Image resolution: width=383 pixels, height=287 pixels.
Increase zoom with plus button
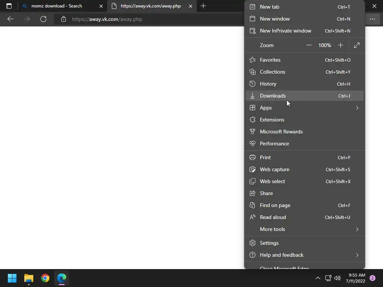tap(340, 45)
